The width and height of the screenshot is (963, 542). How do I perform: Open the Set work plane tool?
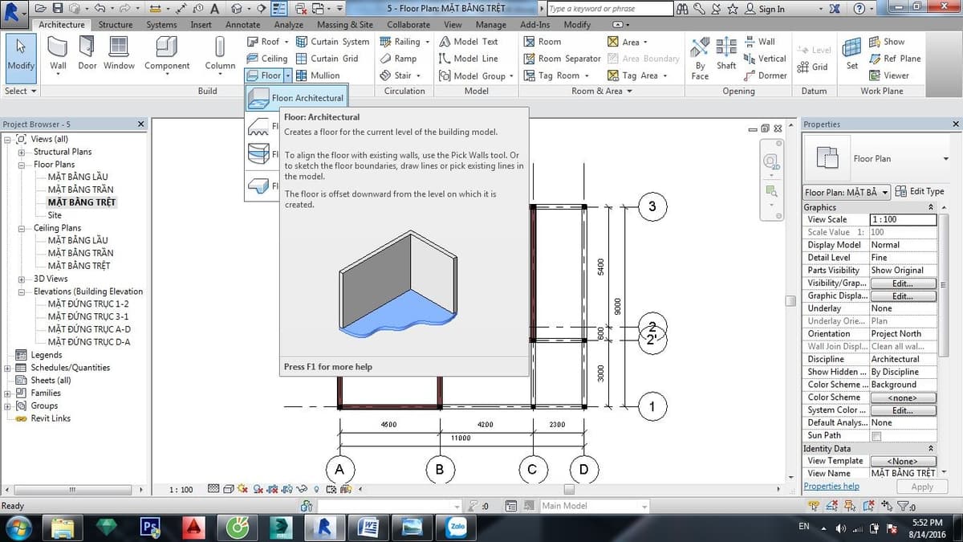[x=851, y=54]
